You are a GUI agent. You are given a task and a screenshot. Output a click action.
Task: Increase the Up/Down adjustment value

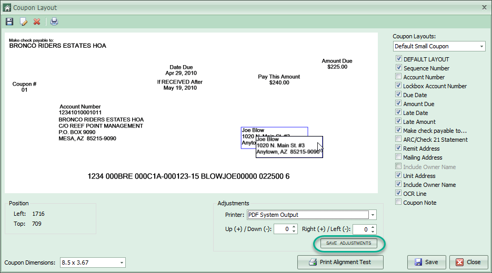coord(294,227)
